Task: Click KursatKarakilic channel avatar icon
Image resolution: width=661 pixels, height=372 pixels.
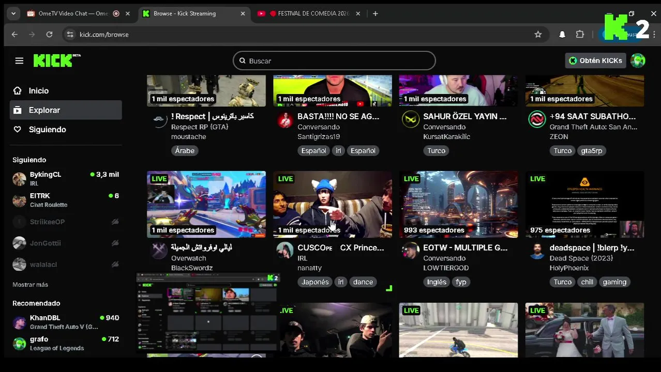Action: click(x=411, y=119)
